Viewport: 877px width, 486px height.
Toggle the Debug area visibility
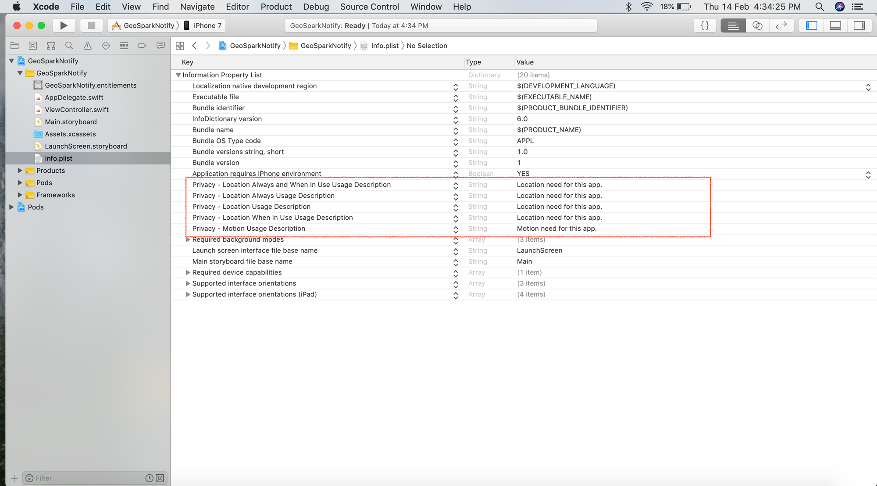(x=836, y=25)
